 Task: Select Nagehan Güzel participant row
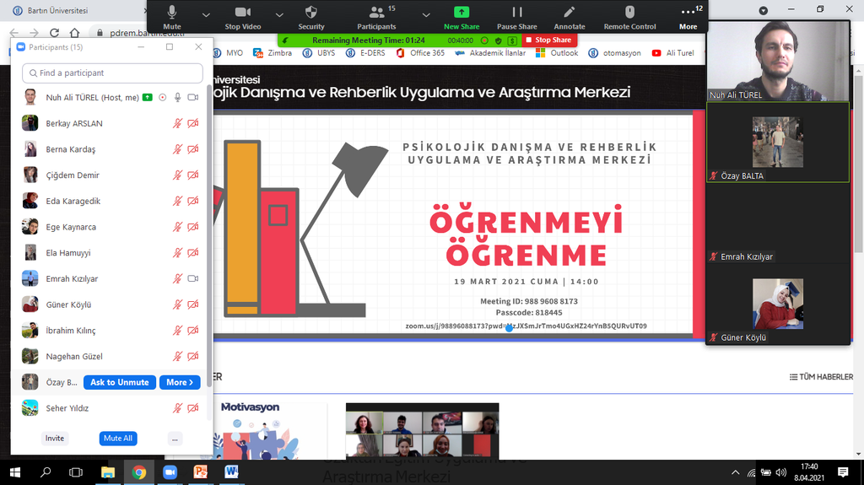click(111, 357)
